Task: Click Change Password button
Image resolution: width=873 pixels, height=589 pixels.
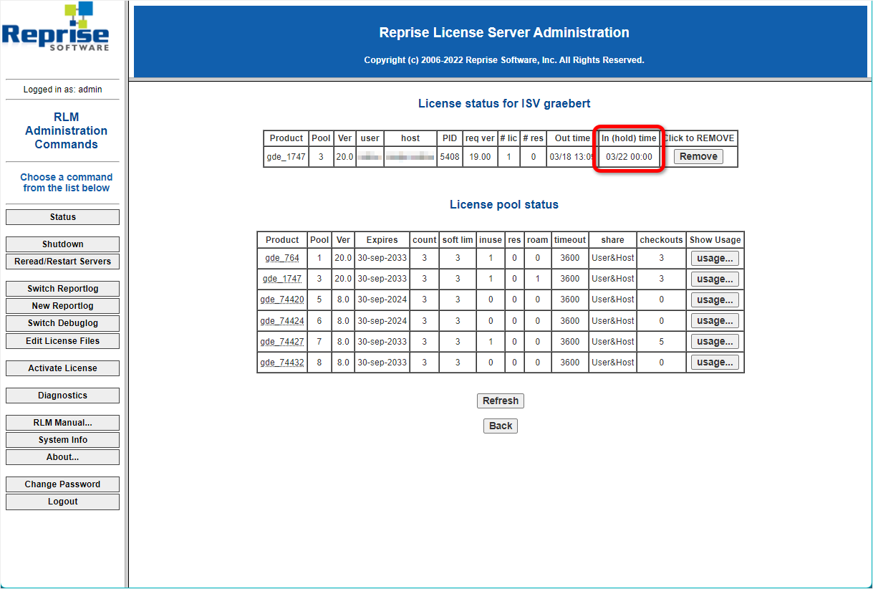Action: tap(63, 484)
